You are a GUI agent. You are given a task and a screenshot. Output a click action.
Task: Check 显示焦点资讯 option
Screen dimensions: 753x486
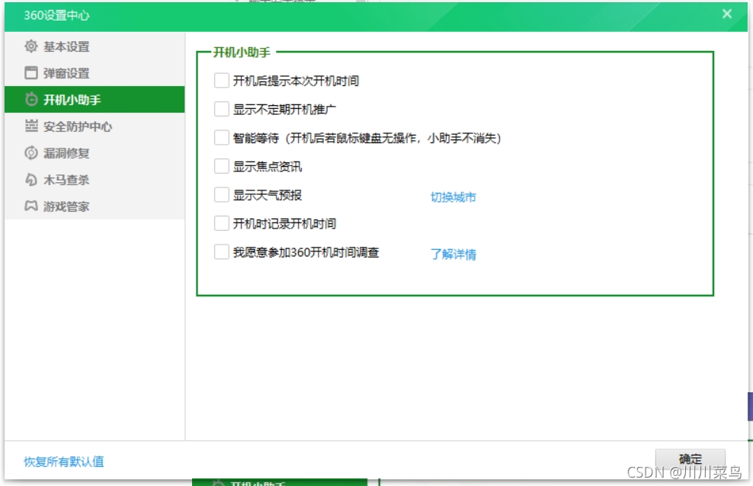(x=221, y=166)
